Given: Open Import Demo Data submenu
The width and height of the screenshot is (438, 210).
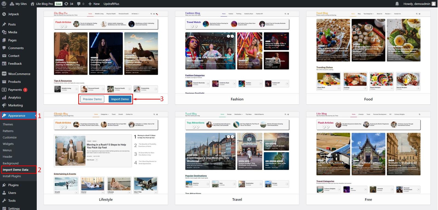Looking at the screenshot, I should pos(16,170).
